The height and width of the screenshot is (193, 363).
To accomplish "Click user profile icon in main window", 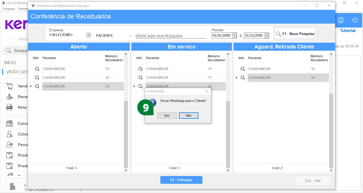I will click(341, 20).
